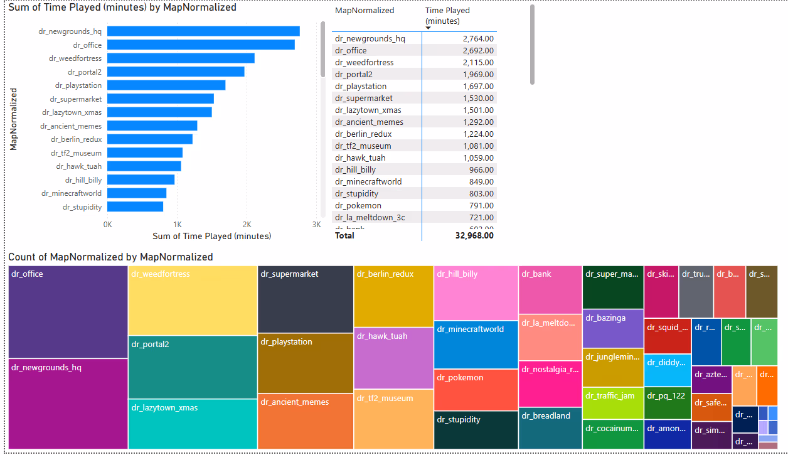The height and width of the screenshot is (455, 788).
Task: Select the dr_newgrounds_hq bar in the chart
Action: 204,31
